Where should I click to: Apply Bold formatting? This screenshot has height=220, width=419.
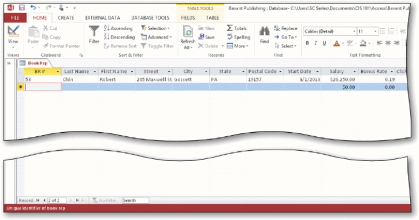click(307, 43)
